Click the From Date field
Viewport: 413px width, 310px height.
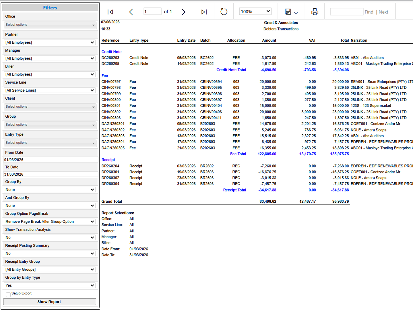[51, 160]
